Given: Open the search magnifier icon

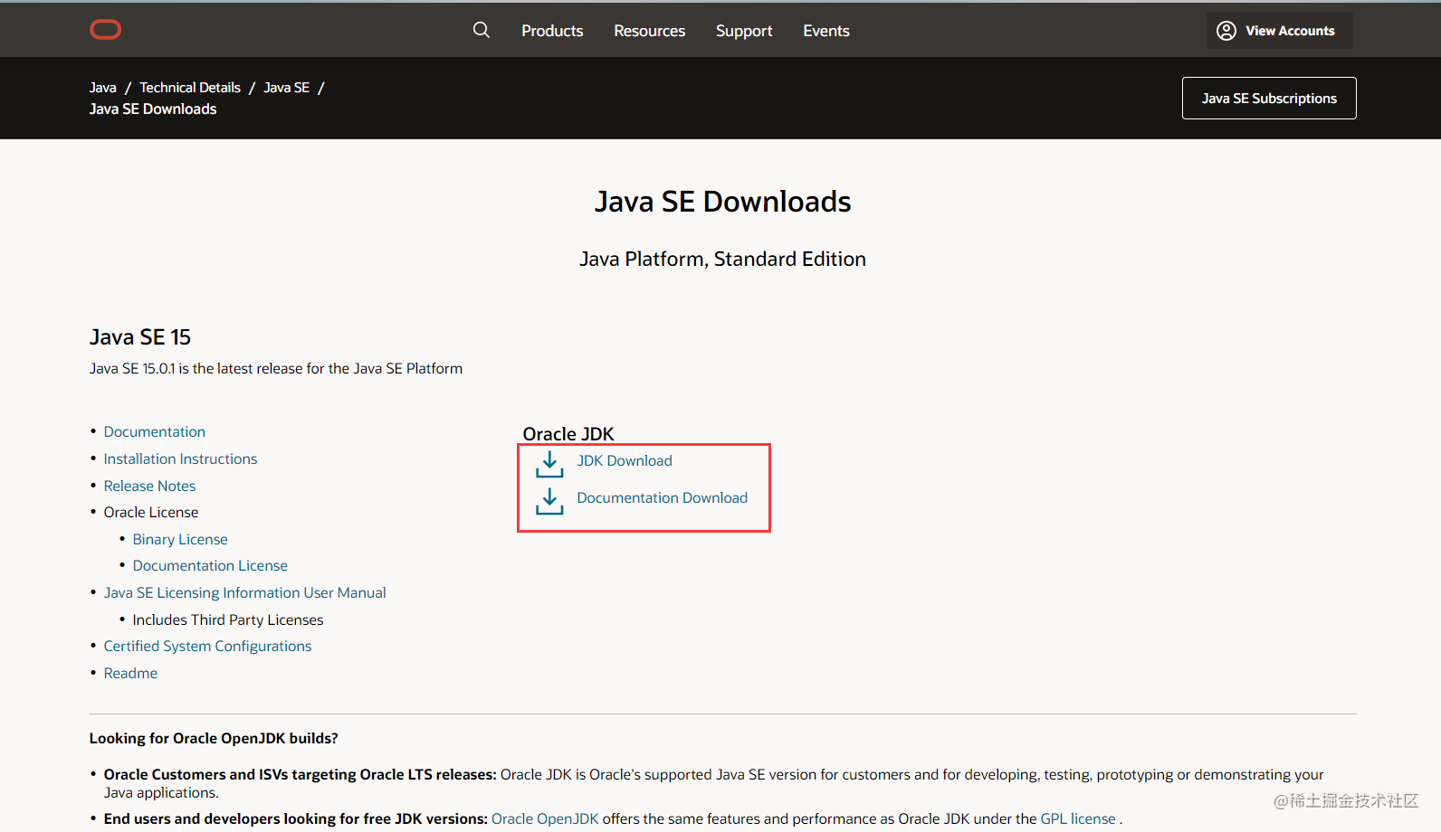Looking at the screenshot, I should [x=482, y=30].
